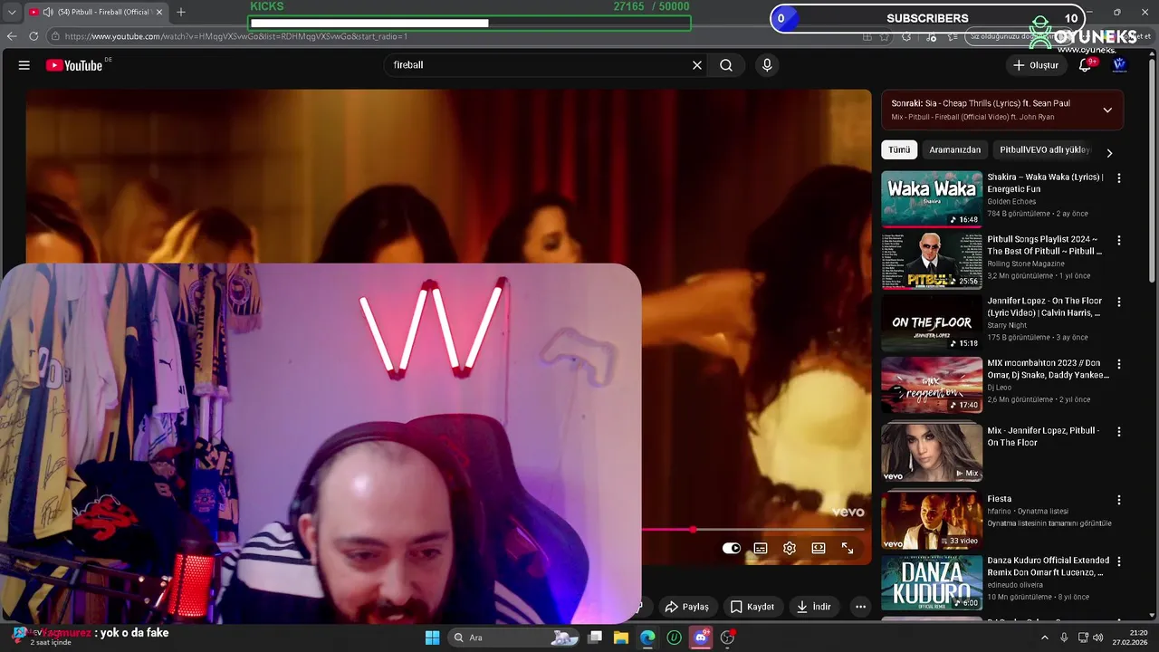The width and height of the screenshot is (1159, 652).
Task: Start voice search with the microphone
Action: tap(767, 65)
